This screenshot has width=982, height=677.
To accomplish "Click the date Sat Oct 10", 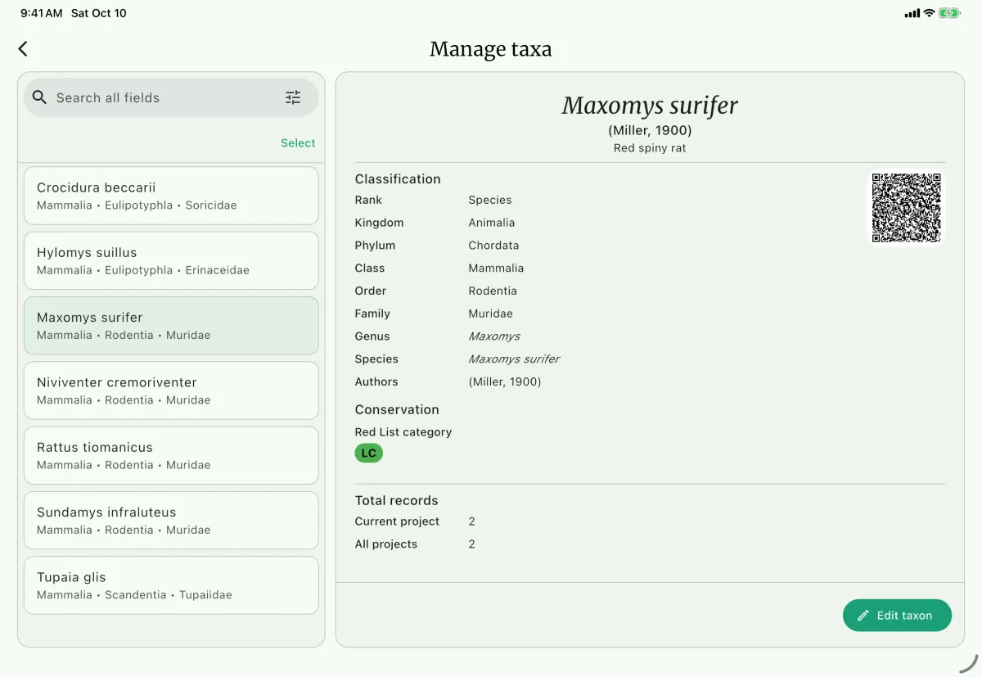I will pos(99,13).
